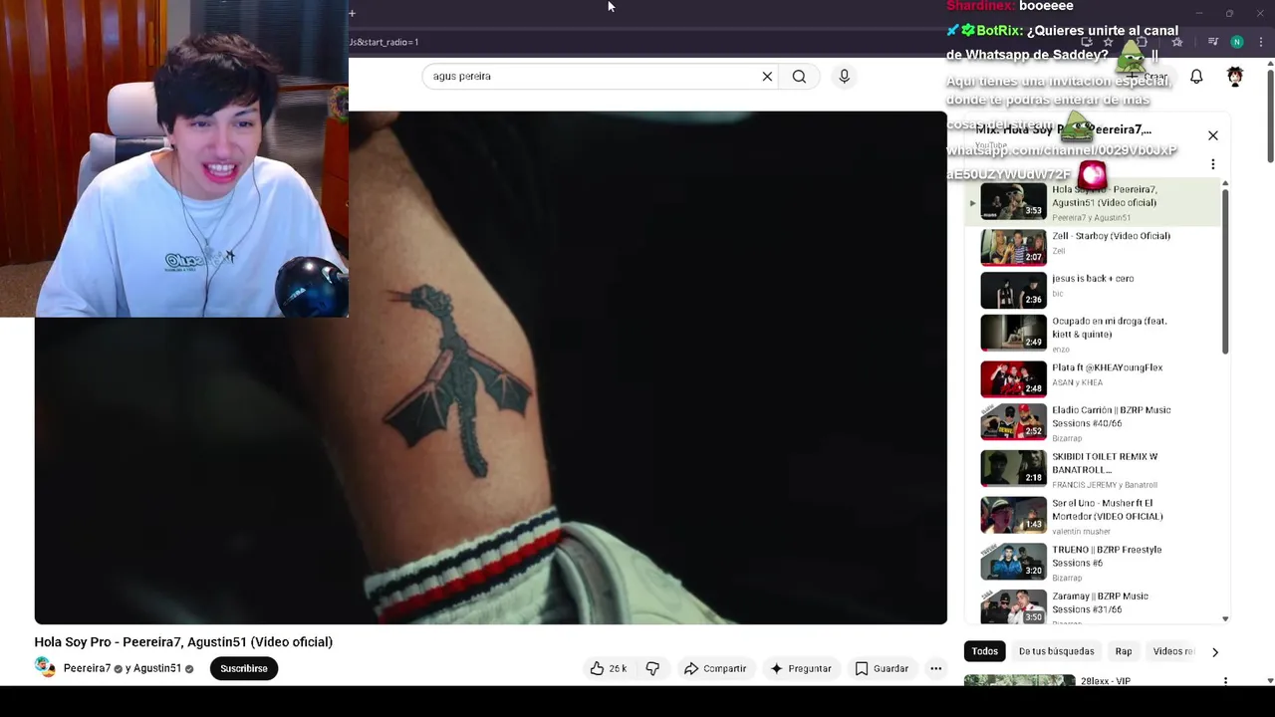Select the partially visible Videos filter chip
1275x717 pixels.
pos(1172,651)
